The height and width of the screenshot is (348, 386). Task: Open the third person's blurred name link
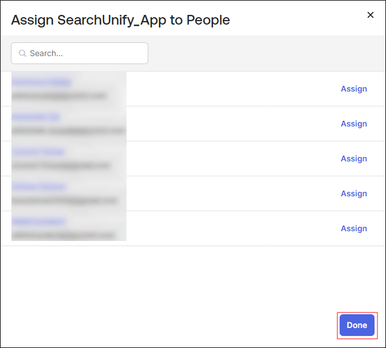(38, 152)
